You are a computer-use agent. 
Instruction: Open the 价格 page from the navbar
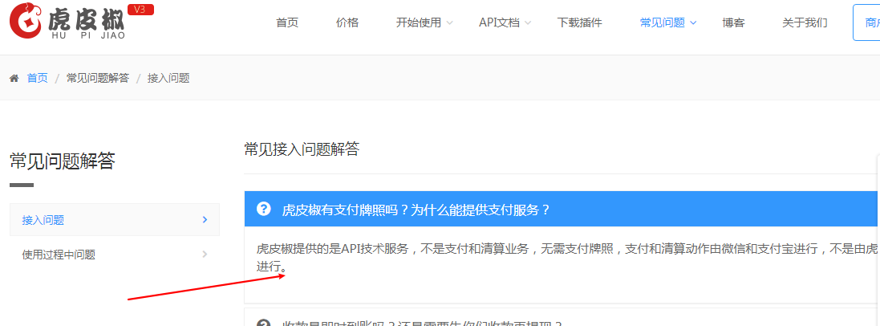(x=347, y=22)
